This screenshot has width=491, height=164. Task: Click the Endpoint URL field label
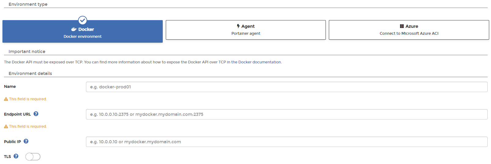[x=17, y=114]
